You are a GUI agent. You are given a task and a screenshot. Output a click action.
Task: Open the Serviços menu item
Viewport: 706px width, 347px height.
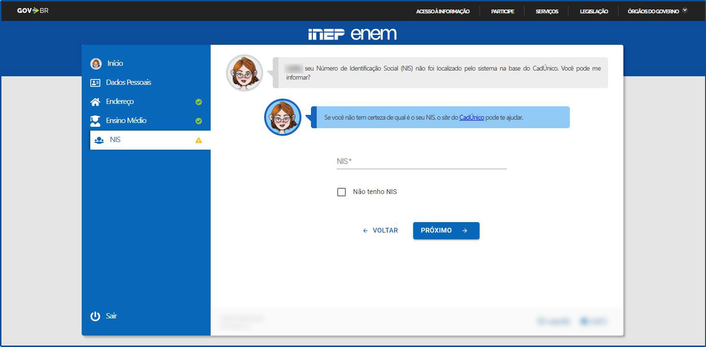(x=547, y=11)
